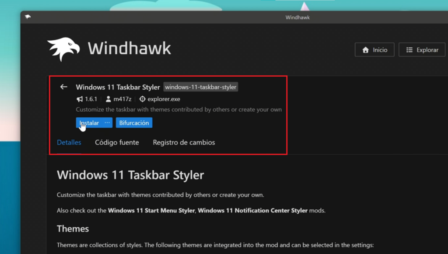
Task: Click the windows-11-taskbar-styler ID tag
Action: pyautogui.click(x=200, y=87)
